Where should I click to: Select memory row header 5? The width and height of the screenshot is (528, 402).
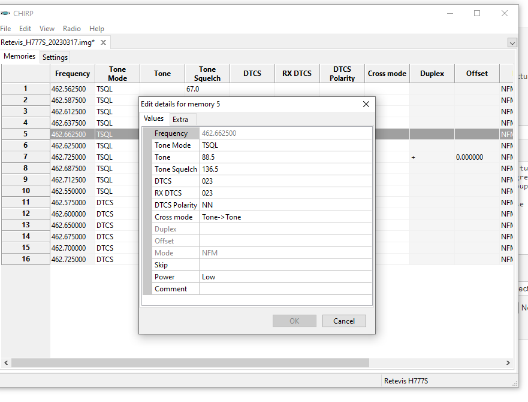pos(26,134)
